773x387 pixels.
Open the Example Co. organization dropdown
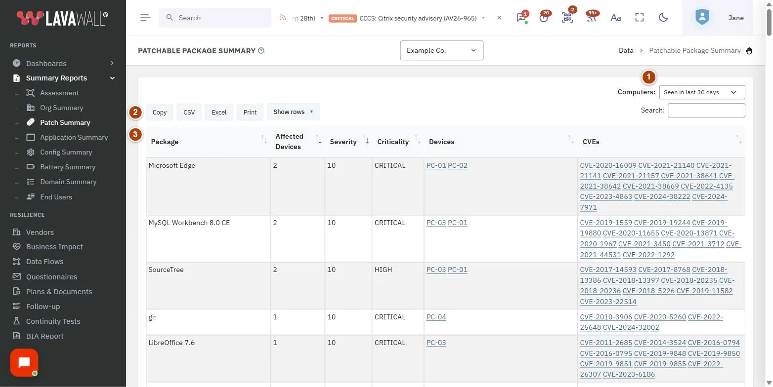441,50
